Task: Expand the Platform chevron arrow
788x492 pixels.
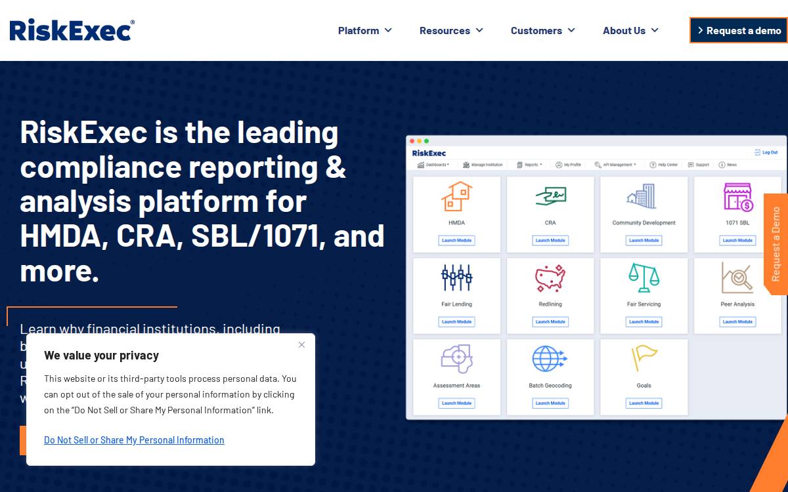Action: coord(388,30)
